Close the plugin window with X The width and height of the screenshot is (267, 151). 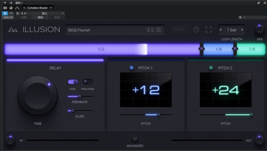[x=265, y=3]
